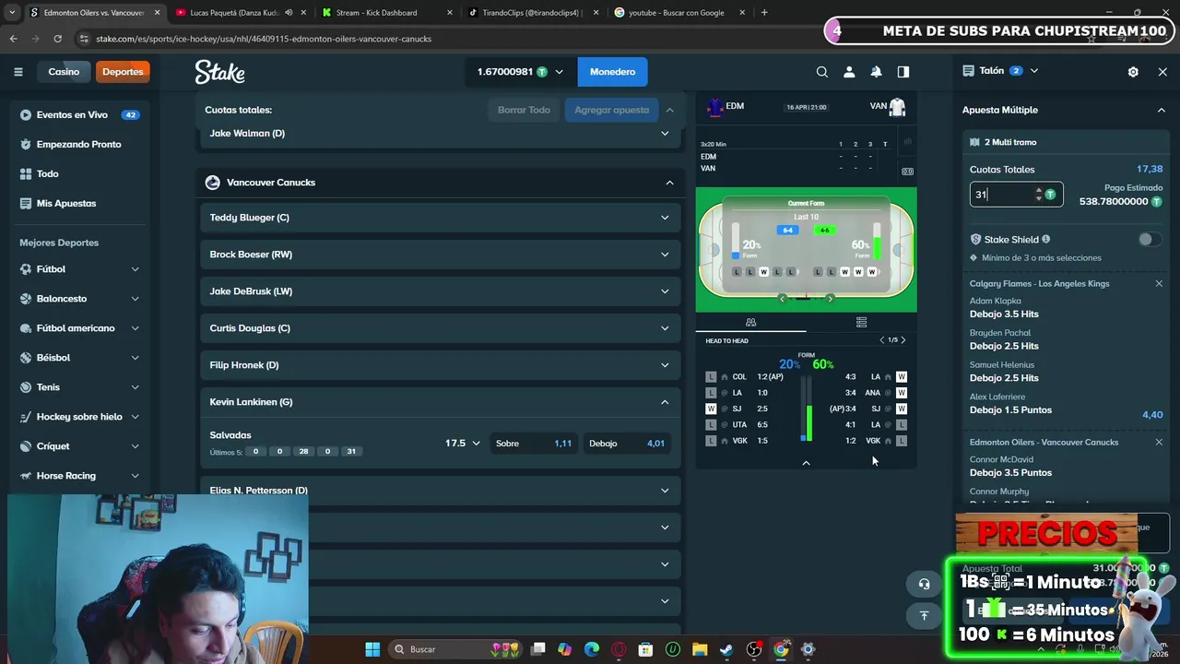Open the 17.5 Salvadas line dropdown
This screenshot has width=1180, height=664.
pyautogui.click(x=463, y=444)
